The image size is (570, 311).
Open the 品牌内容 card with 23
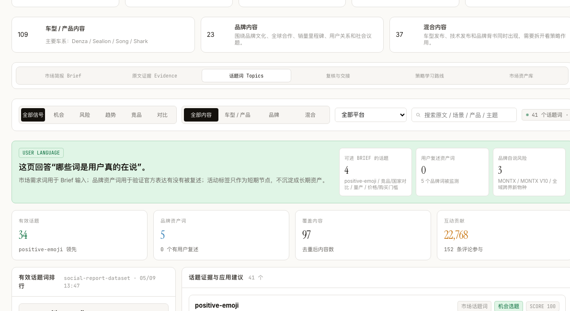[x=292, y=34]
